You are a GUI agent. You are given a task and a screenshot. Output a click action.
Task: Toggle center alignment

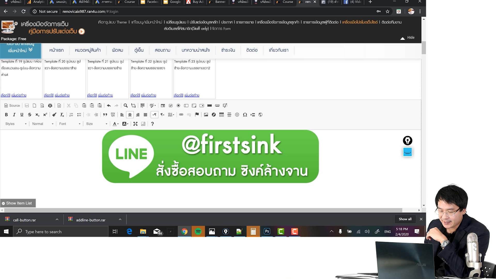tap(130, 115)
